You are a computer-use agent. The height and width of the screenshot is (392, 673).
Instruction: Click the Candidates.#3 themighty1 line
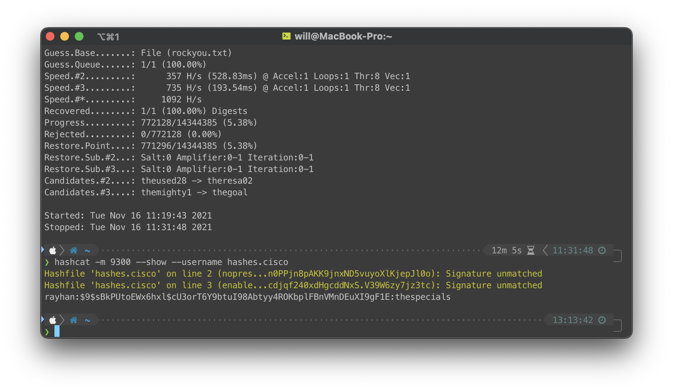pyautogui.click(x=146, y=192)
